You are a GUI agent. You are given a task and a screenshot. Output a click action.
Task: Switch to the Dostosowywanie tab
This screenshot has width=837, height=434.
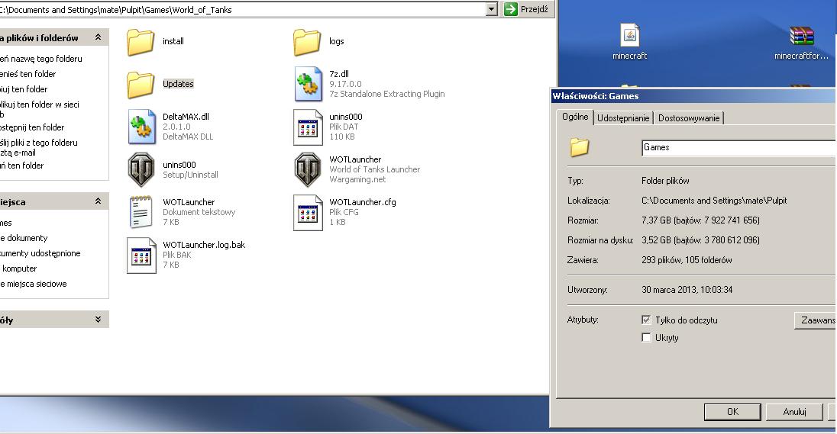tap(689, 118)
